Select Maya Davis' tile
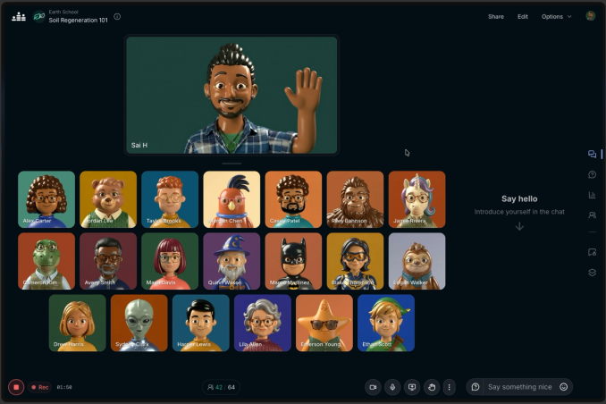The width and height of the screenshot is (606, 404). click(x=170, y=261)
